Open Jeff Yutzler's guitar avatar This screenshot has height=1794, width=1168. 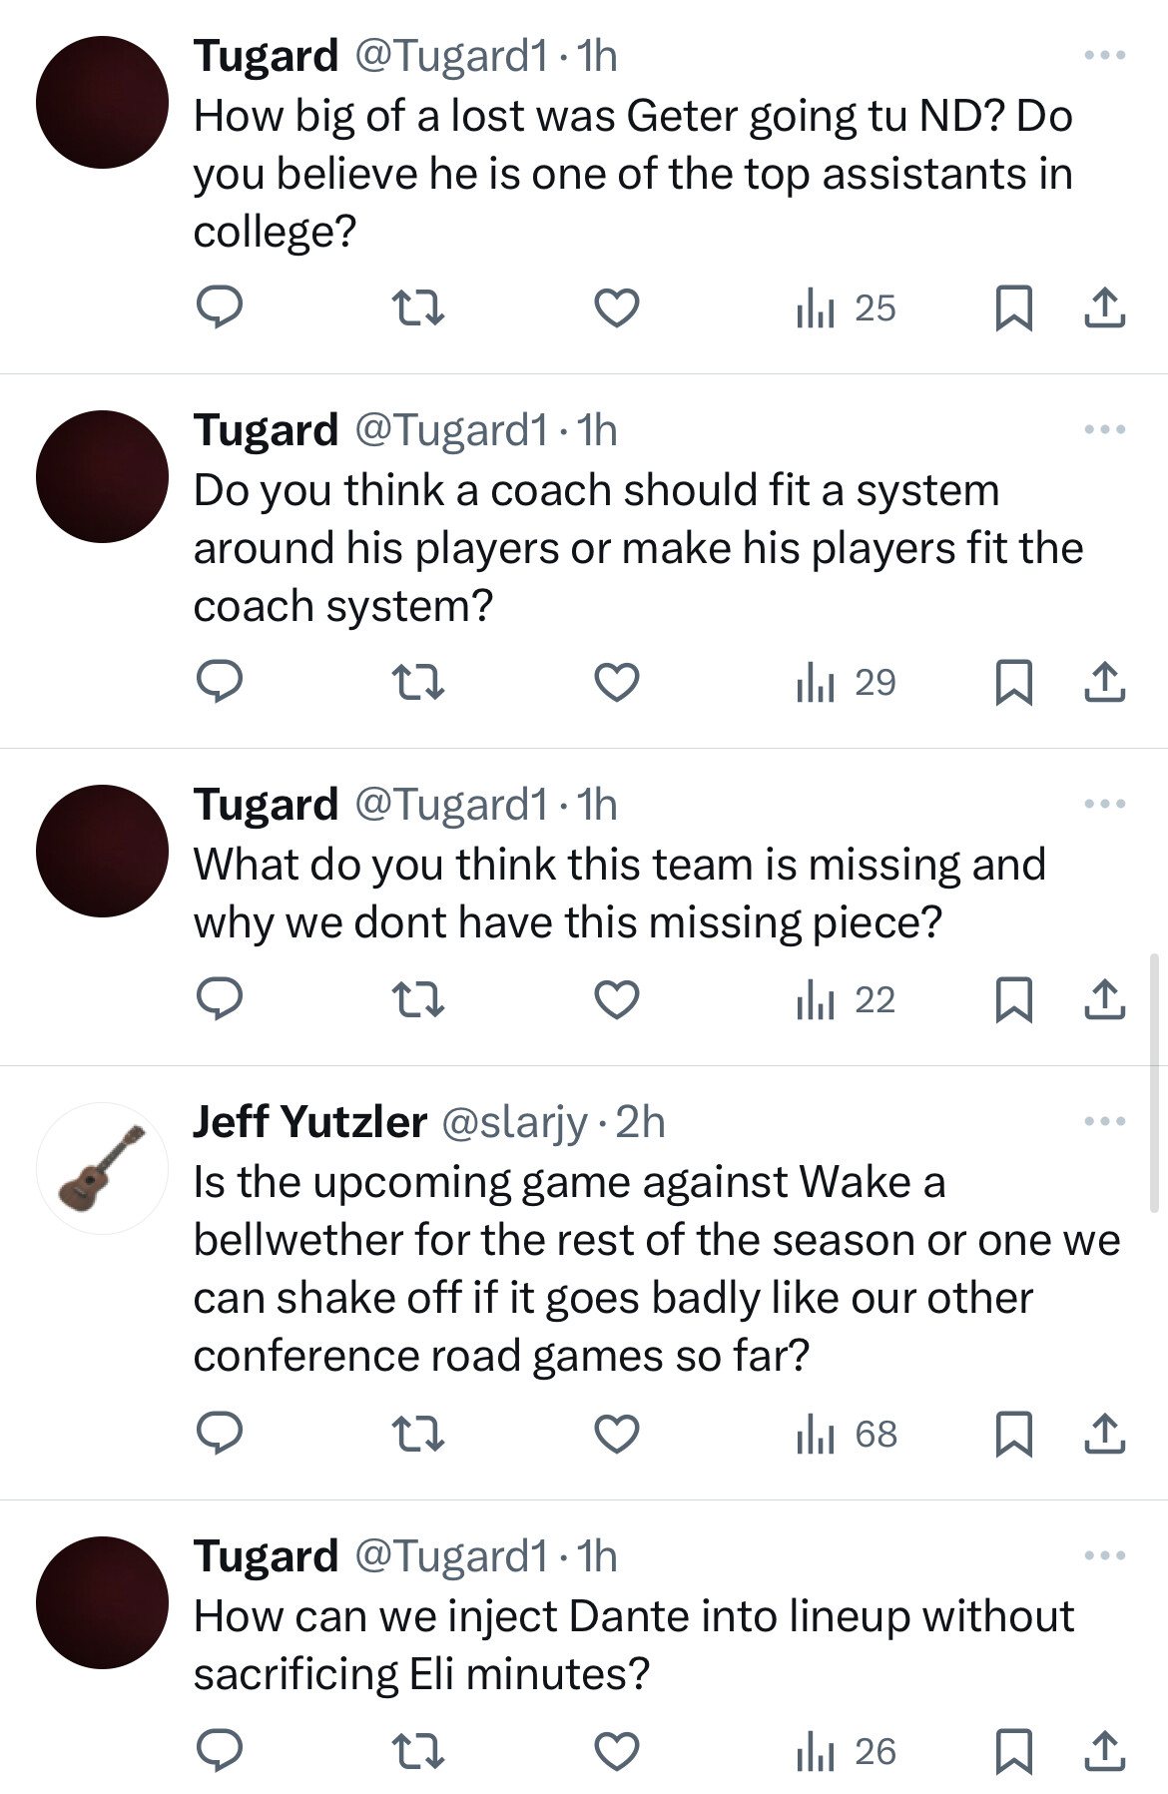tap(102, 1168)
